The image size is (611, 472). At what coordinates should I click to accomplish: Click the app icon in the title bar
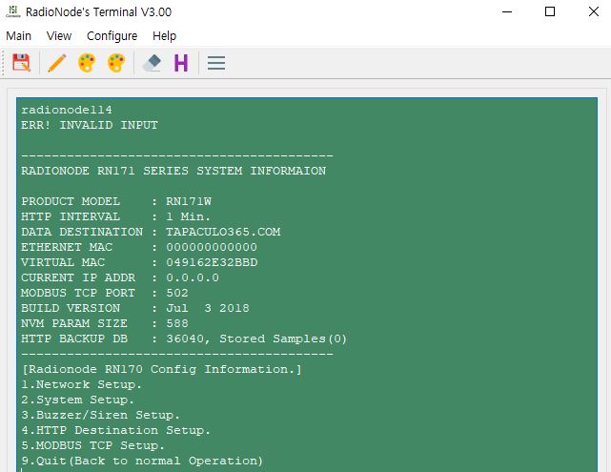(12, 11)
